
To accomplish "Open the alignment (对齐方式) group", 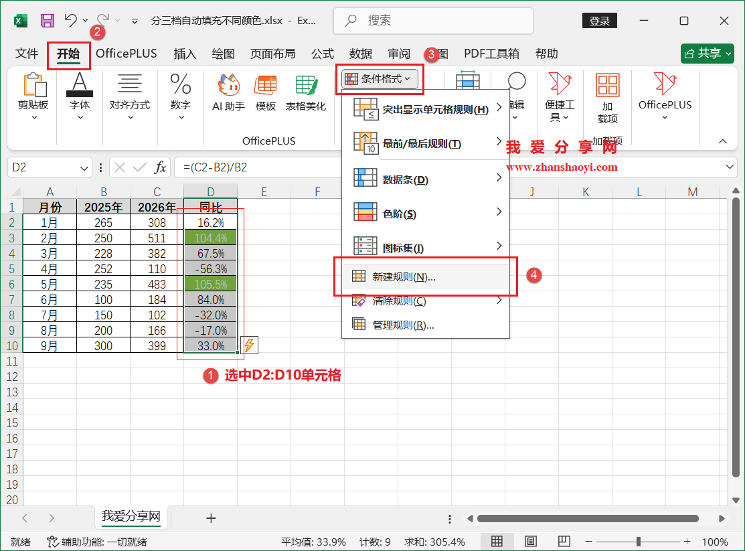I will tap(130, 96).
